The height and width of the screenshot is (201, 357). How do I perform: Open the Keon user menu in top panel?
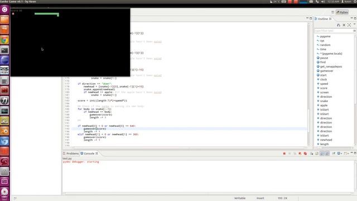pos(346,2)
